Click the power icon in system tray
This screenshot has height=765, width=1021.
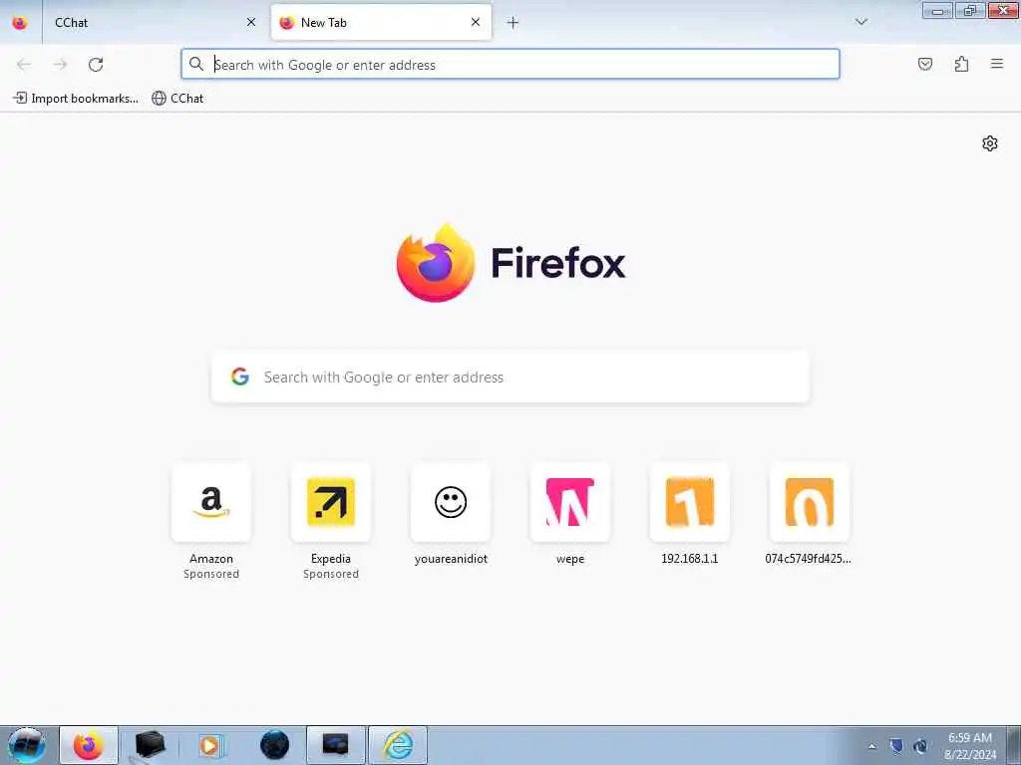(920, 746)
